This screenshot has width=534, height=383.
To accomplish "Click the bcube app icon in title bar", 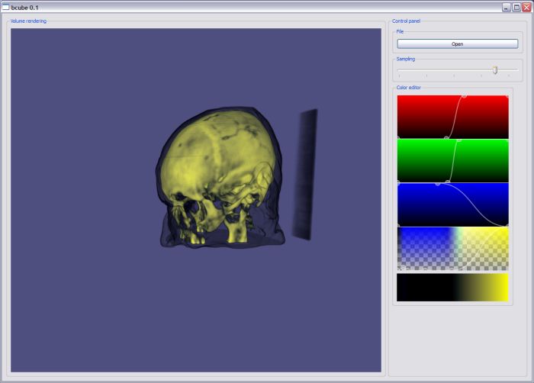I will 5,7.
